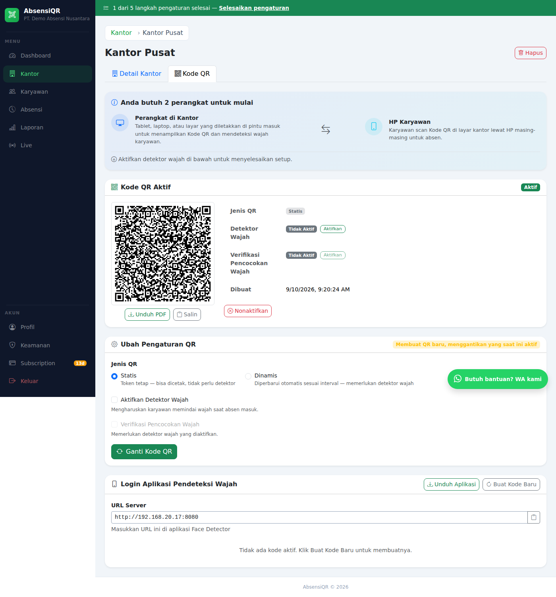Click the AbsensiQR © 2026 footer text

point(326,587)
